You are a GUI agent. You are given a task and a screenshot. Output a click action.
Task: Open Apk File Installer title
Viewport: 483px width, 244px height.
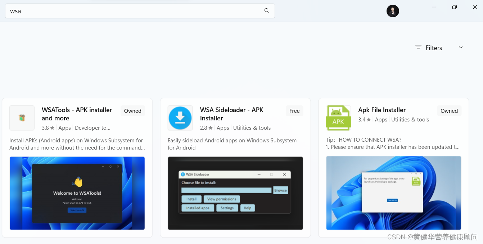click(x=382, y=110)
